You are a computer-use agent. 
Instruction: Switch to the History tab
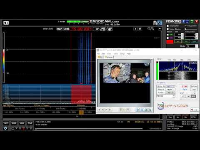[x=109, y=57]
